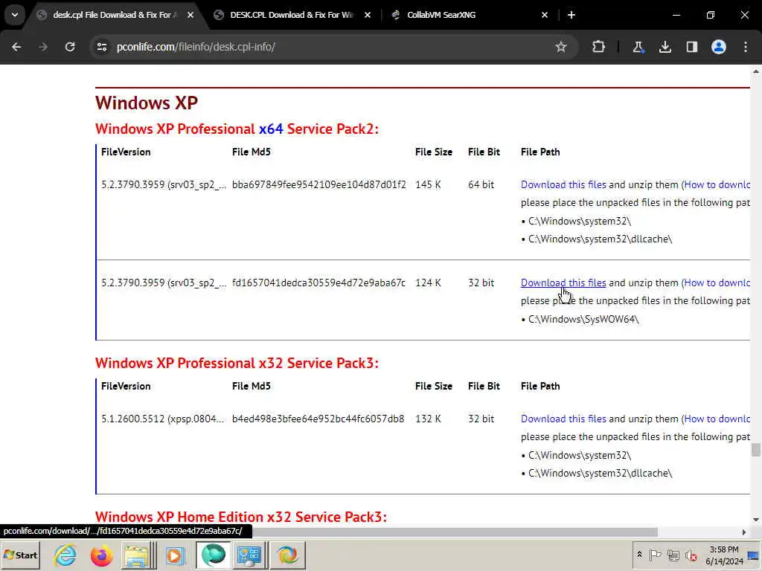Open the Control Panel taskbar icon
The image size is (762, 571).
coord(249,555)
